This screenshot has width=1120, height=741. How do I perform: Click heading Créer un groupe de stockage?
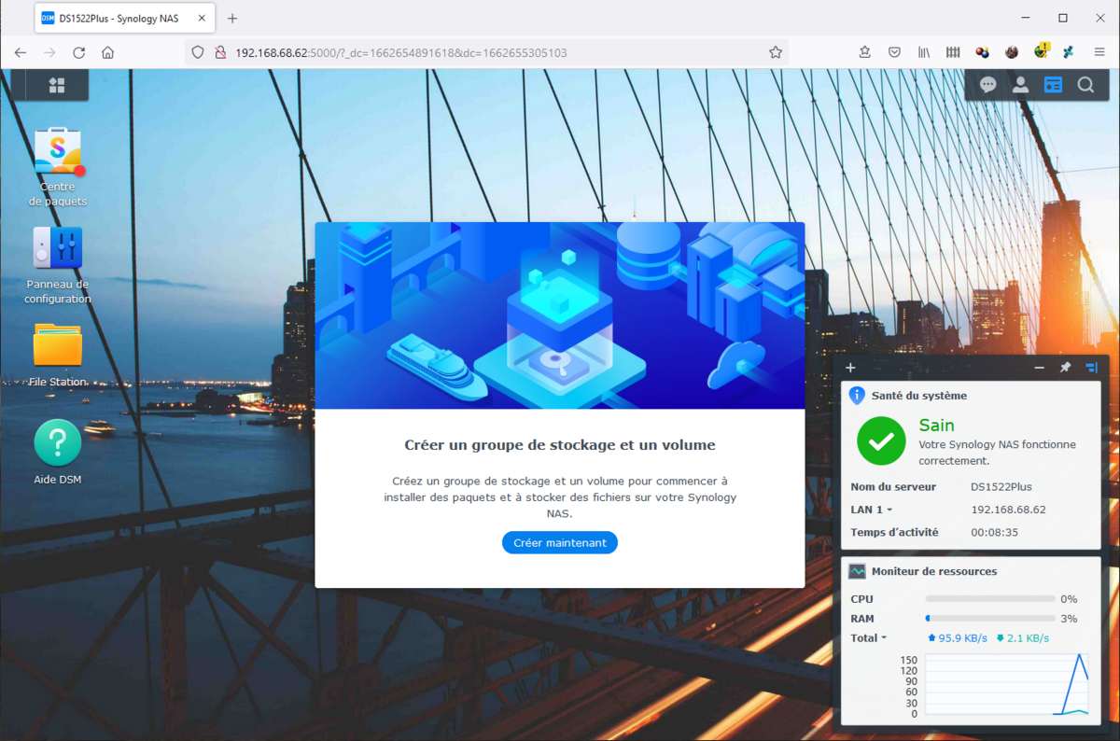[560, 445]
